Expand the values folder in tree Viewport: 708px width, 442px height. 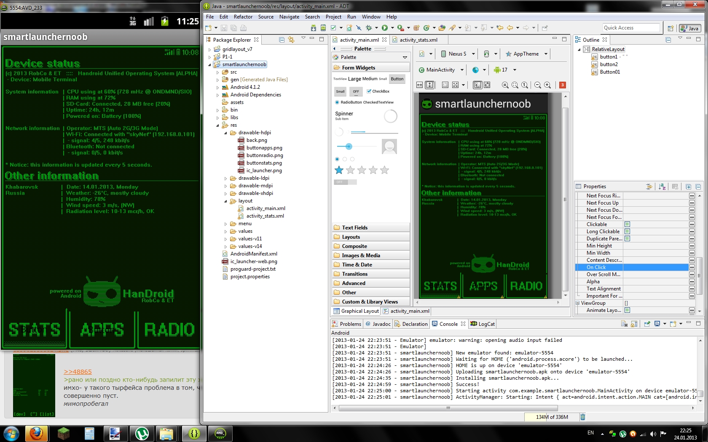tap(225, 231)
